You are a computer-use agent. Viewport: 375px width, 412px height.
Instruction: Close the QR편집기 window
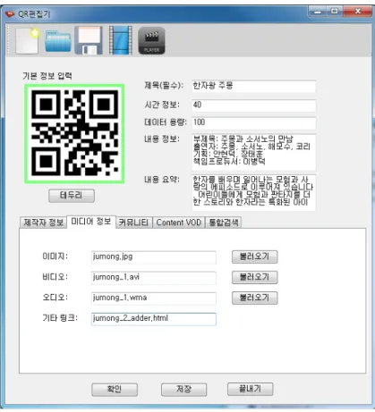pos(357,12)
